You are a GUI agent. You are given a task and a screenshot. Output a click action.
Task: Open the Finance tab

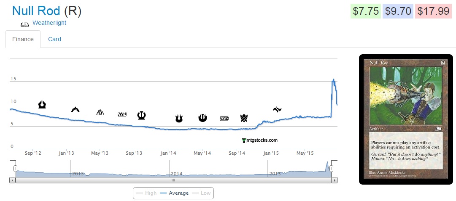click(x=23, y=39)
